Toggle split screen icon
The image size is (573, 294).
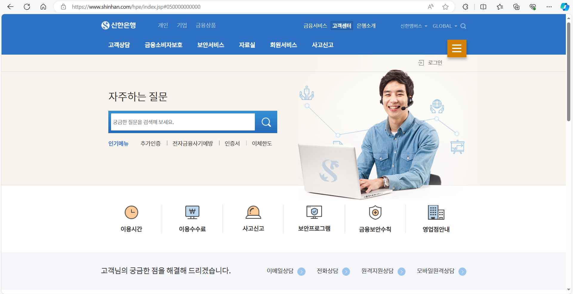pyautogui.click(x=483, y=7)
